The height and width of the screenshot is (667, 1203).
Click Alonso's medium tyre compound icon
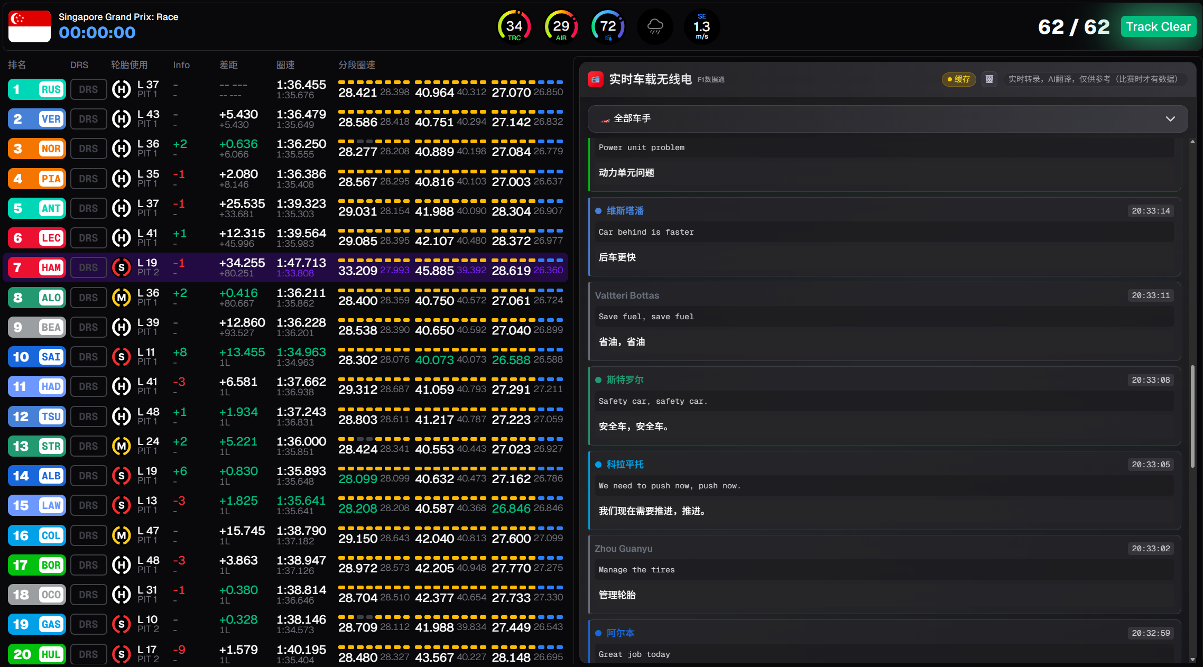pyautogui.click(x=122, y=298)
